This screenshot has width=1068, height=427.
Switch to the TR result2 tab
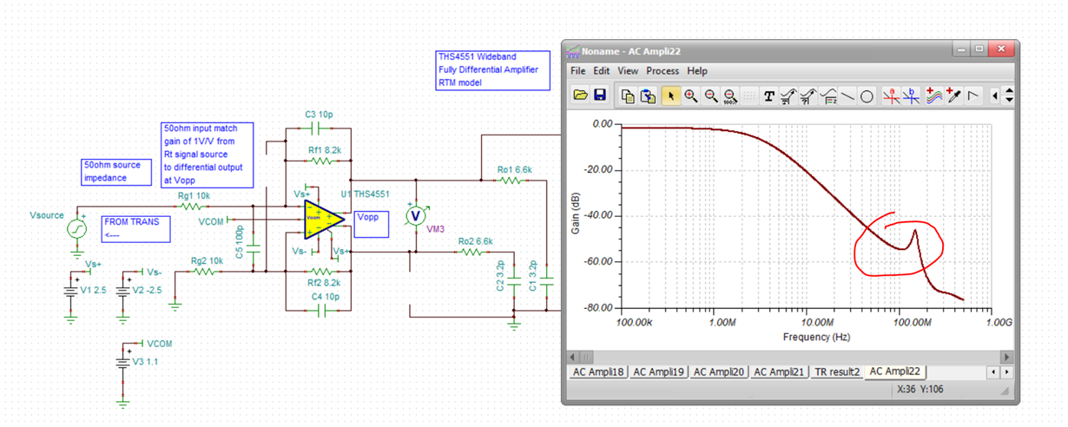(837, 371)
